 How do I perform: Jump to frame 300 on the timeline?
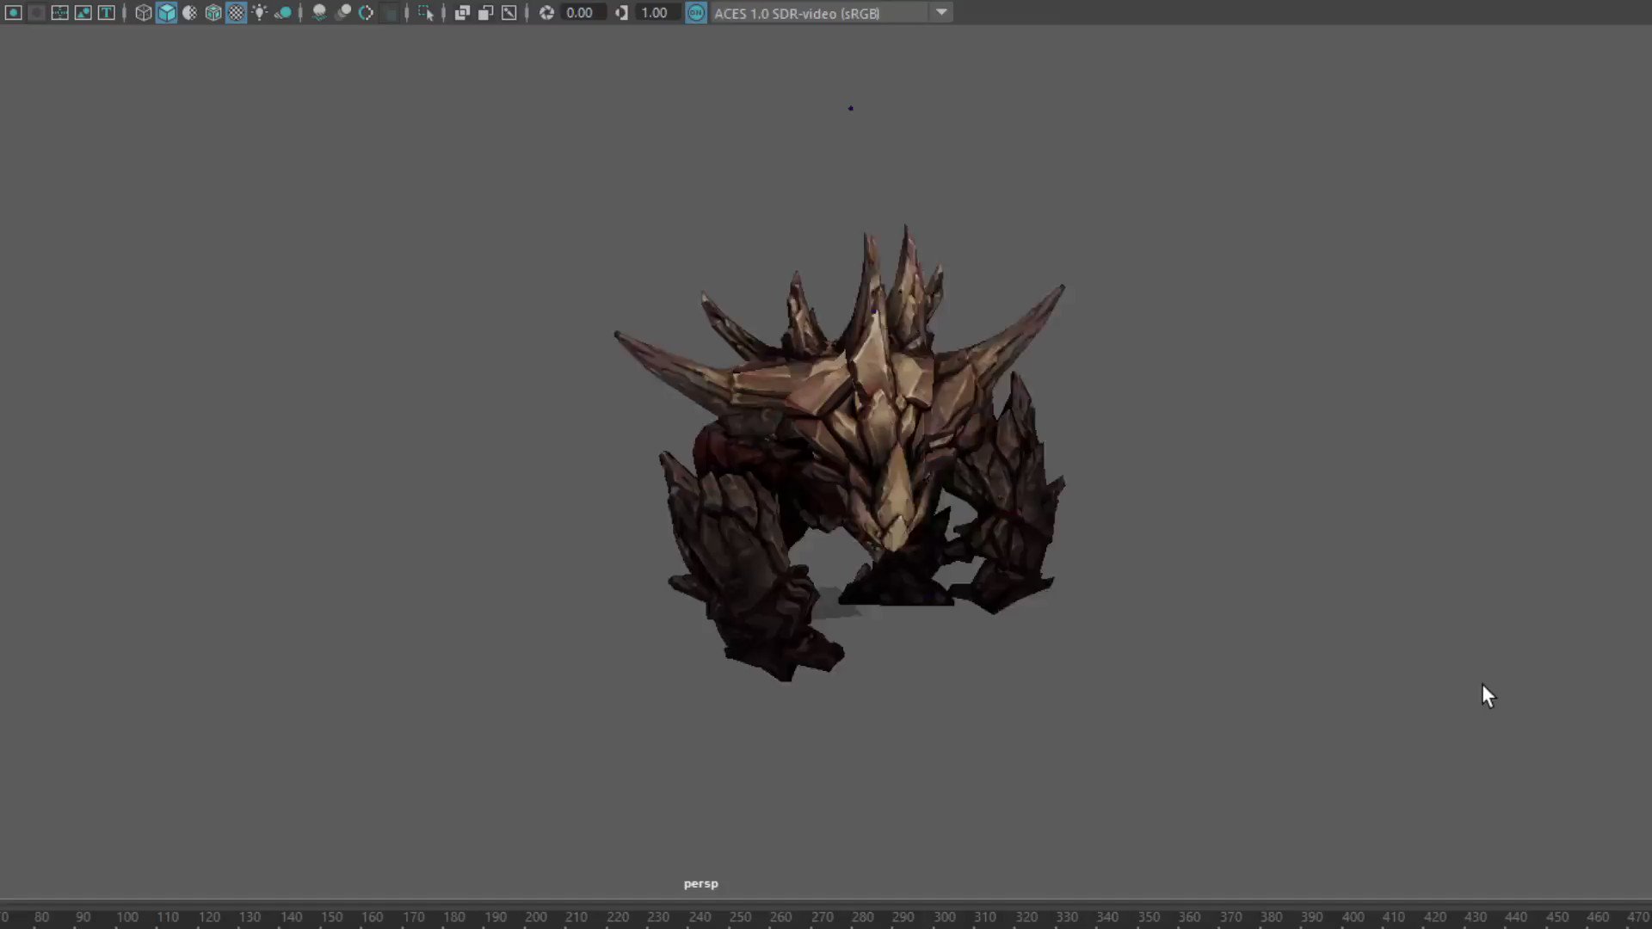[x=945, y=917]
